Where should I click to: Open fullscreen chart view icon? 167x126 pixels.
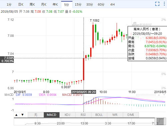tap(157, 4)
